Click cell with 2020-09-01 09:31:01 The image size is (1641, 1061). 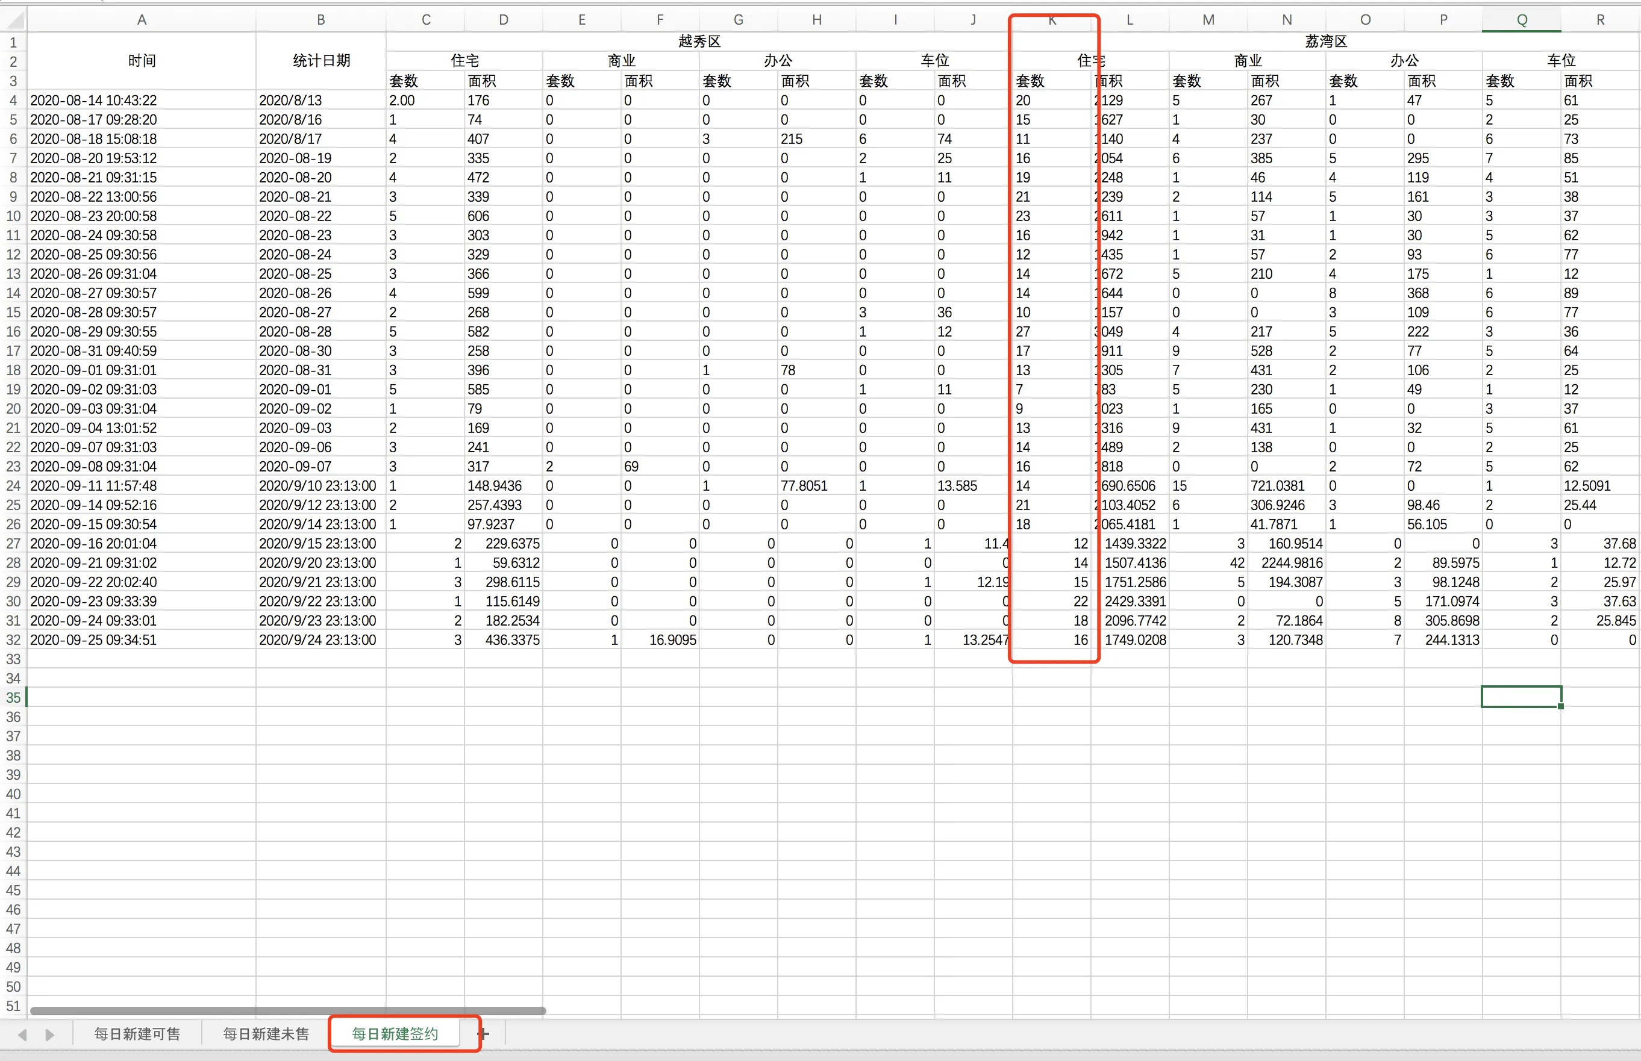coord(142,371)
